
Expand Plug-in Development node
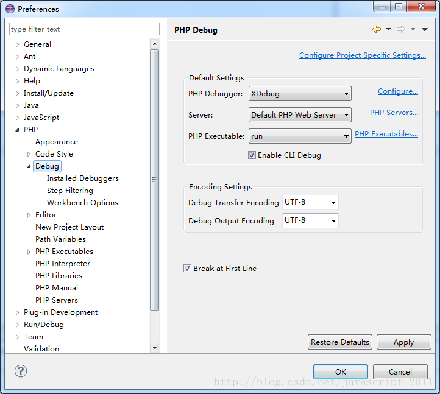18,312
